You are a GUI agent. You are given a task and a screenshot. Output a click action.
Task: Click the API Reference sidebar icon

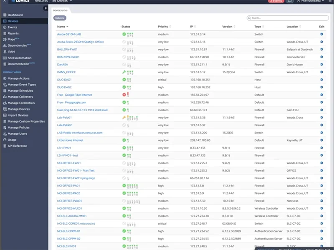[x=5, y=146]
